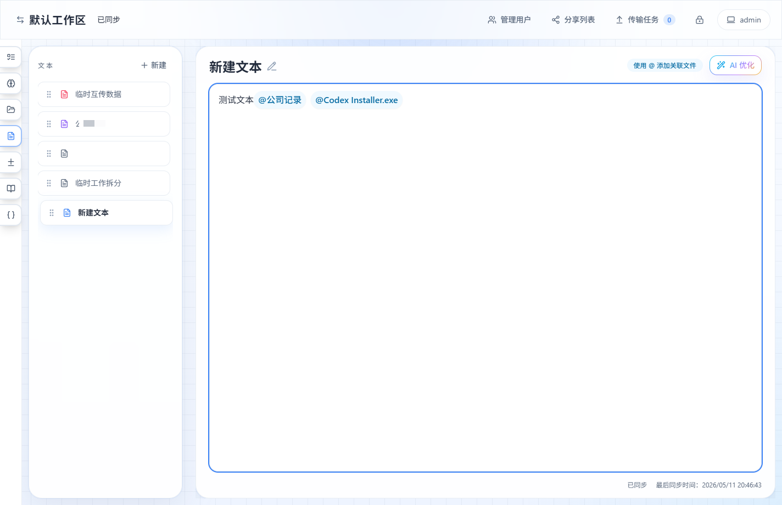The width and height of the screenshot is (782, 505).
Task: Open 分享列表 share list
Action: pos(573,20)
